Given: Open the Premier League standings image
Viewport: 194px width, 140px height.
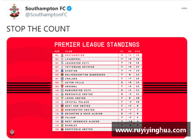Looking at the screenshot, I should pos(97,88).
